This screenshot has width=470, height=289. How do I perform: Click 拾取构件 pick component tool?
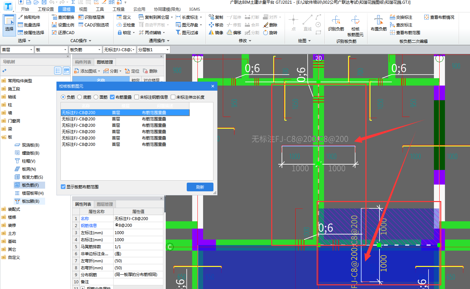(x=29, y=17)
